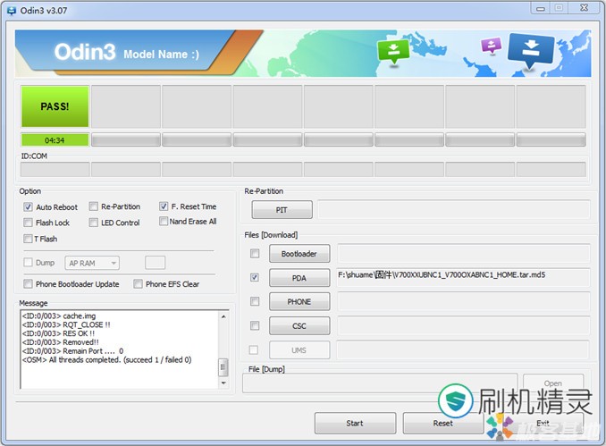
Task: Click the purple upload bubble icon in banner
Action: tap(492, 46)
